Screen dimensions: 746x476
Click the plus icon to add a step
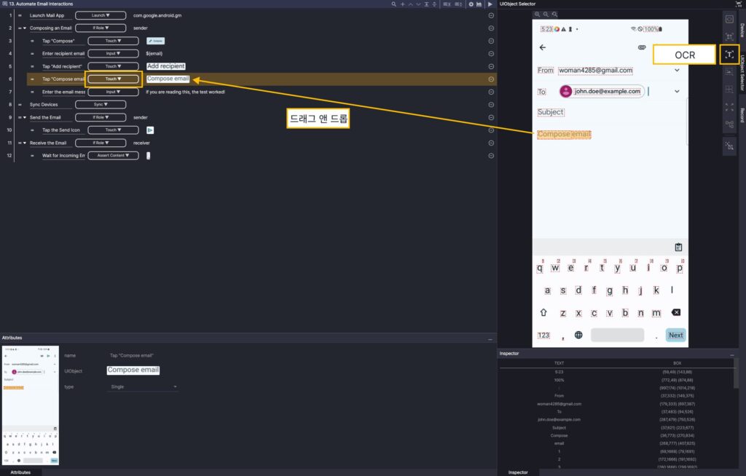[402, 4]
